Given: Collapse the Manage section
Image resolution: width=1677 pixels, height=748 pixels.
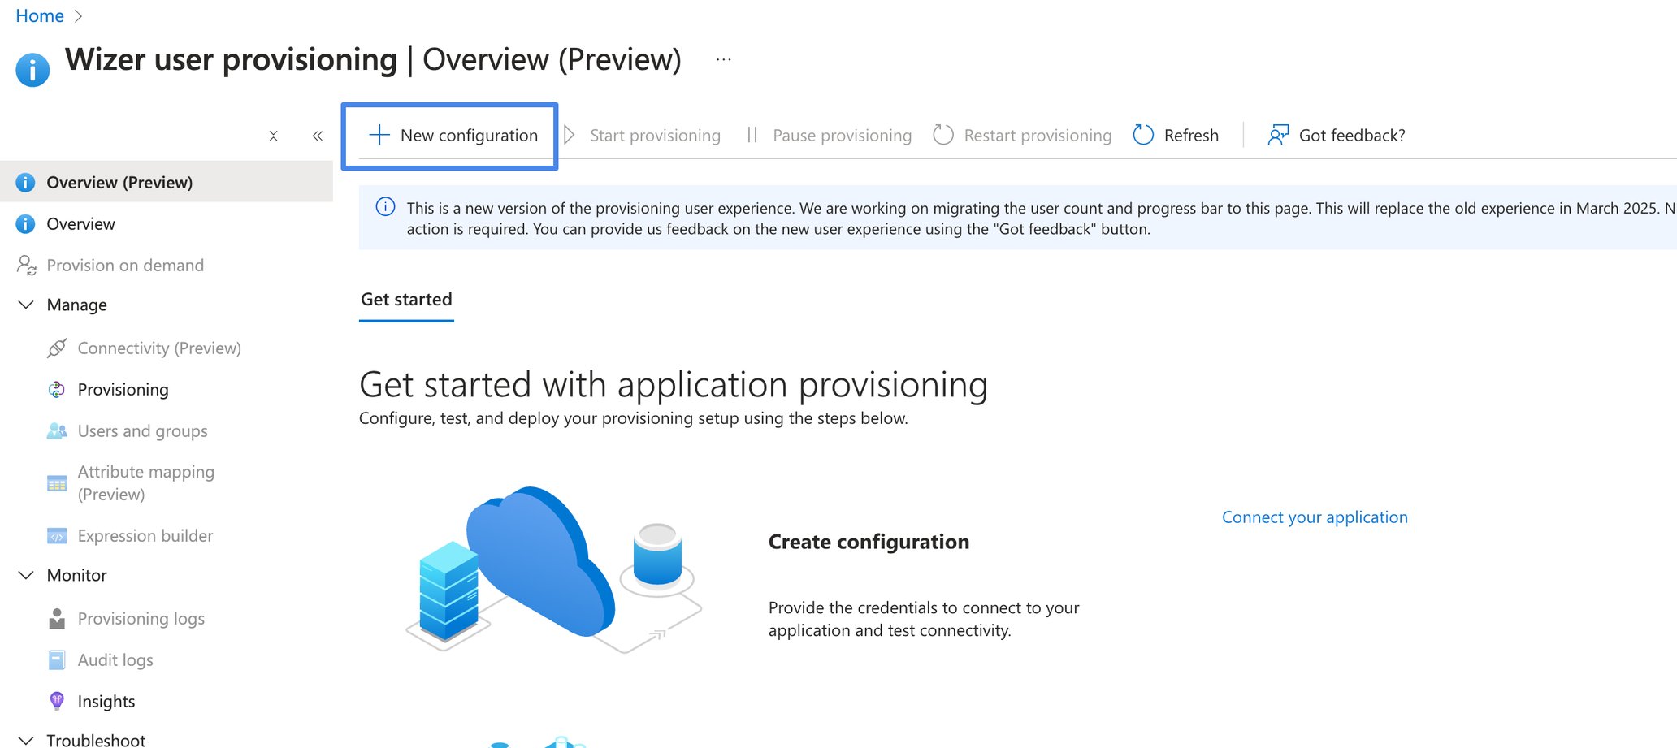Looking at the screenshot, I should click(25, 305).
